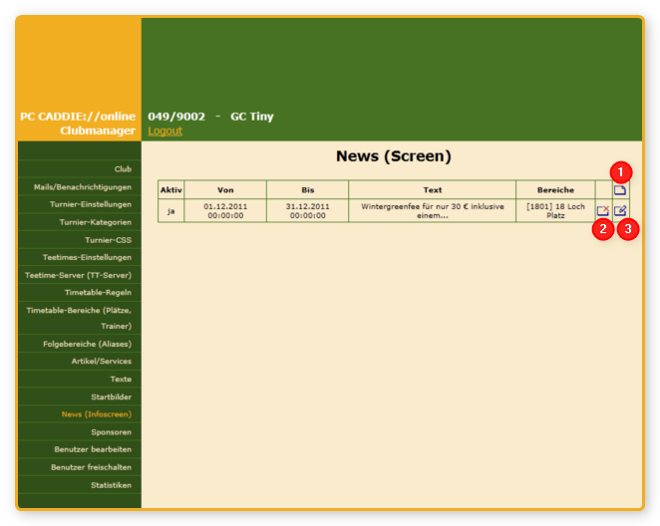660x526 pixels.
Task: Select Texte in the sidebar
Action: coord(121,380)
